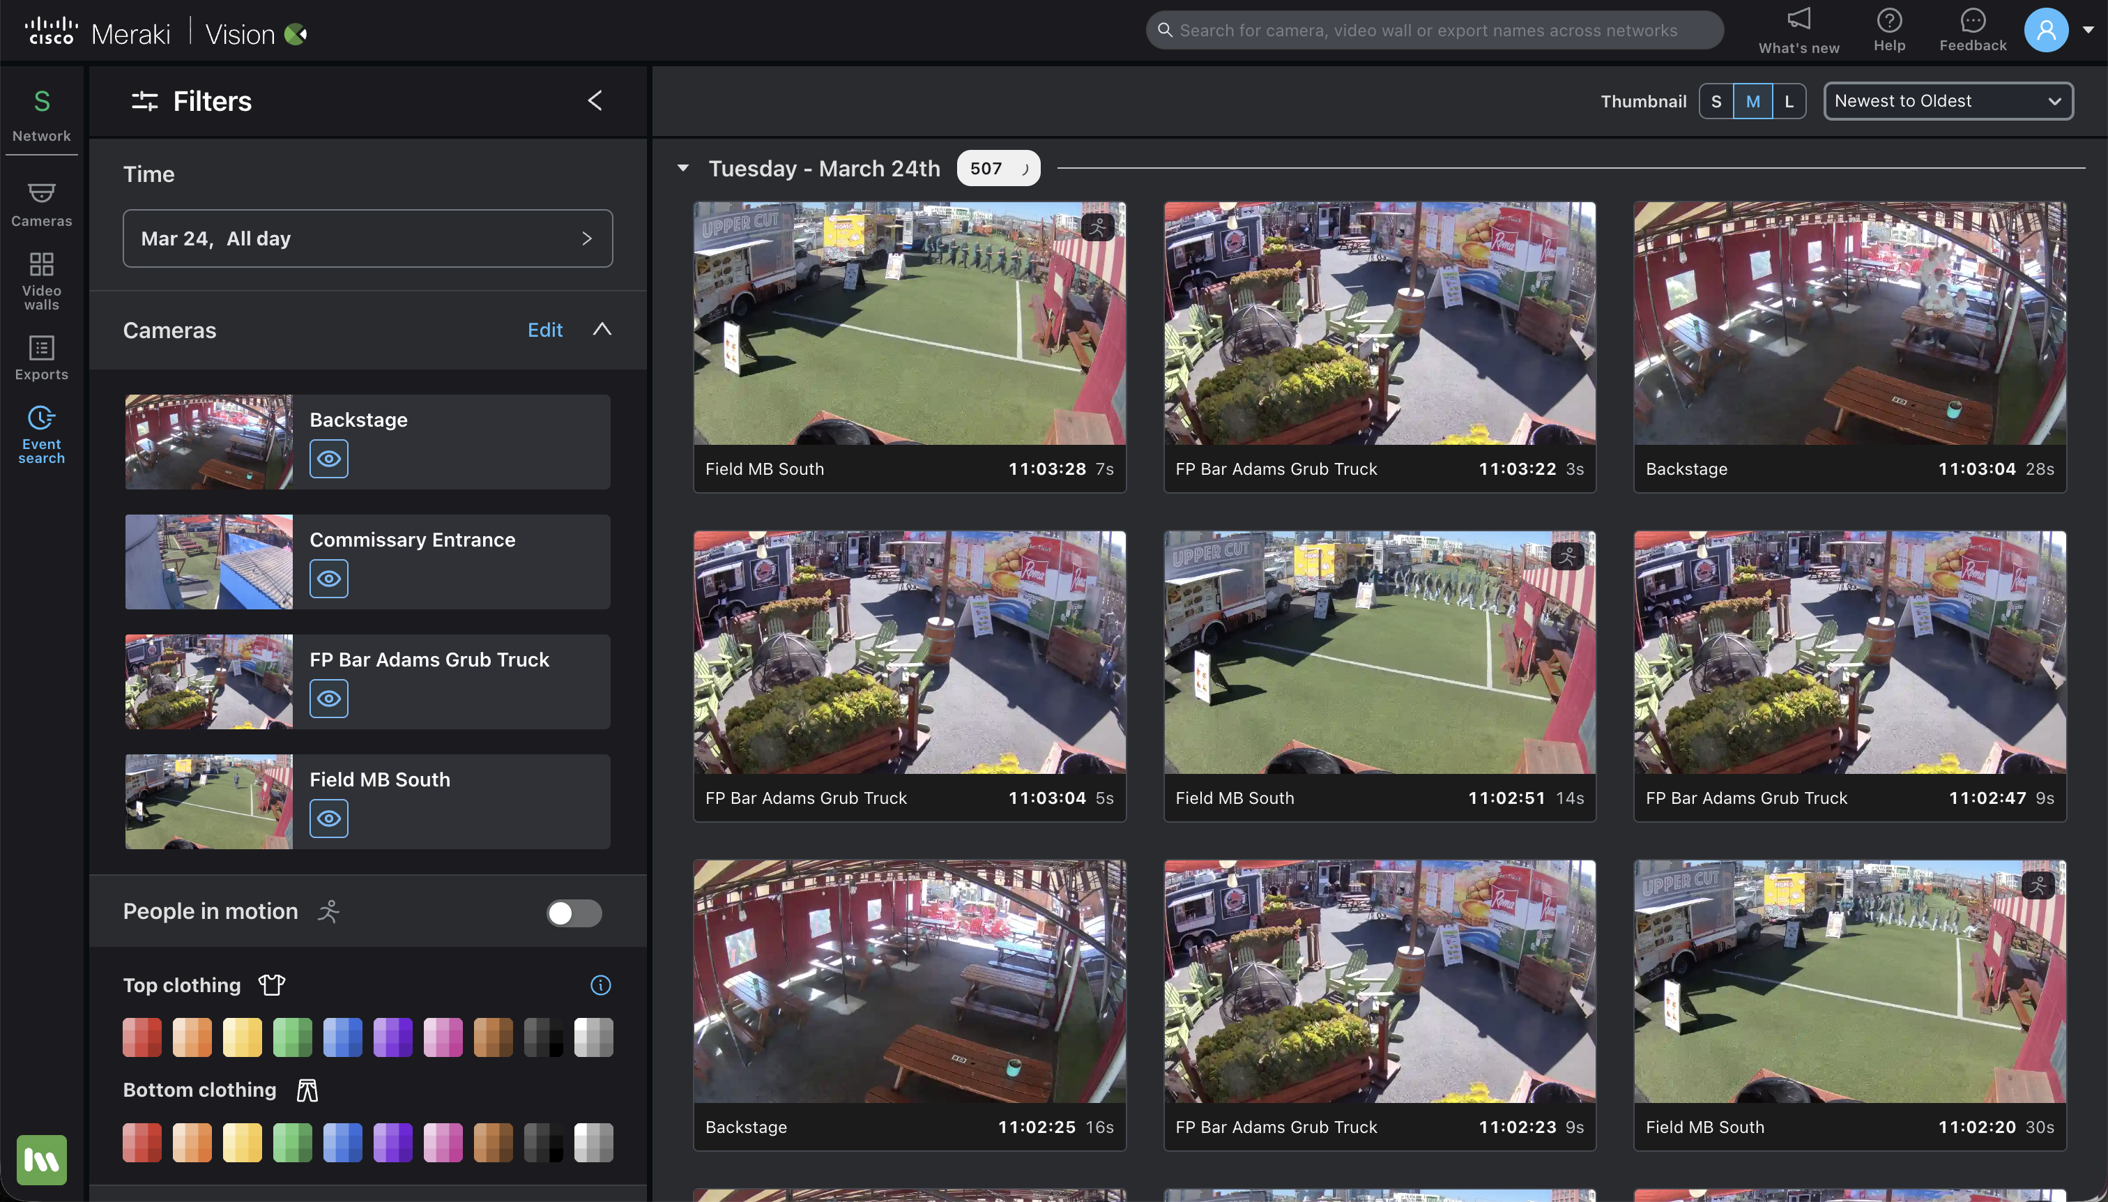The width and height of the screenshot is (2108, 1202).
Task: Toggle FP Bar Adams Grub Truck visibility
Action: pos(328,699)
